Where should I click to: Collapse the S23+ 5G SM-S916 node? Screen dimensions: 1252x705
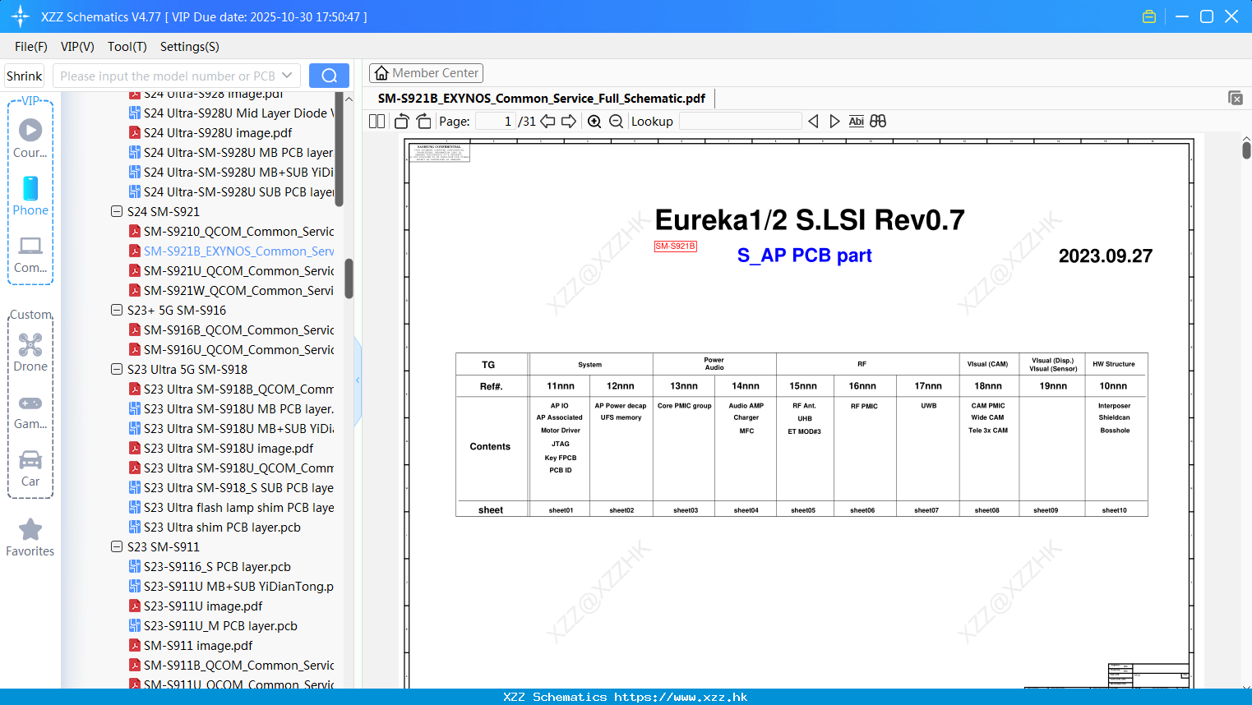click(117, 310)
